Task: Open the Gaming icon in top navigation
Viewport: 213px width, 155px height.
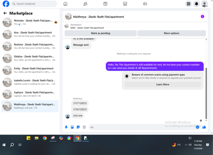Action: click(145, 4)
